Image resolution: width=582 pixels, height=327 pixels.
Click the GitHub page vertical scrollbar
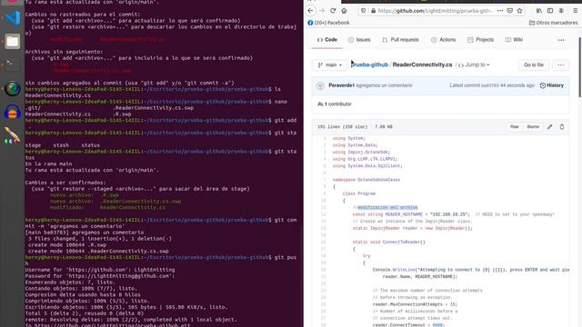point(580,66)
